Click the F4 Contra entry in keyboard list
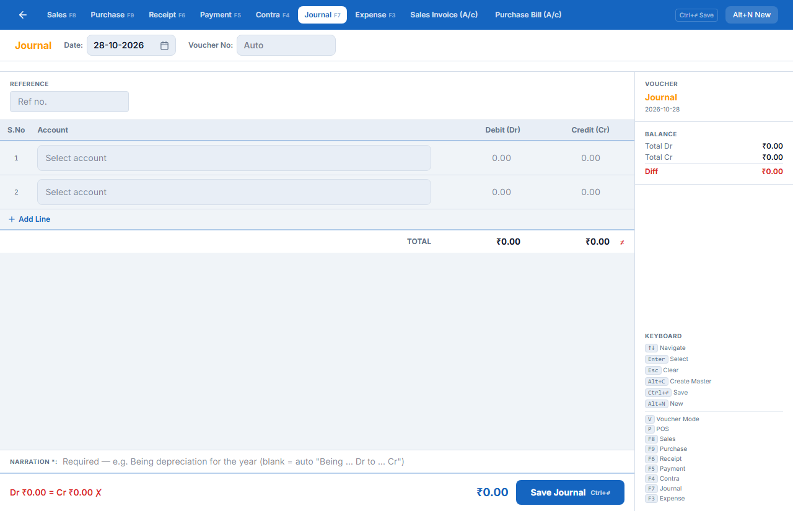The width and height of the screenshot is (793, 511). tap(662, 479)
